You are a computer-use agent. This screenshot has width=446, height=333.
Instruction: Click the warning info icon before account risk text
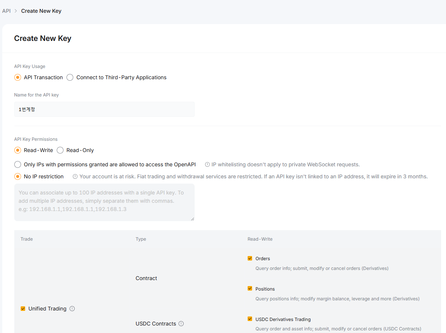(75, 176)
